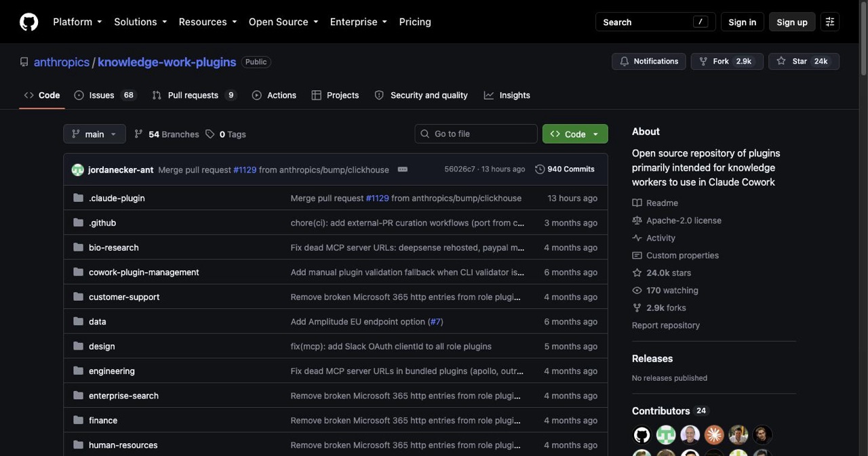This screenshot has width=868, height=456.
Task: Click the Sign in button
Action: [x=742, y=22]
